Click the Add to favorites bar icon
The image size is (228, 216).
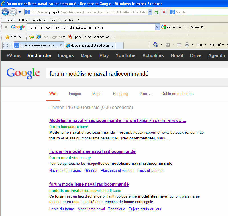pos(32,37)
